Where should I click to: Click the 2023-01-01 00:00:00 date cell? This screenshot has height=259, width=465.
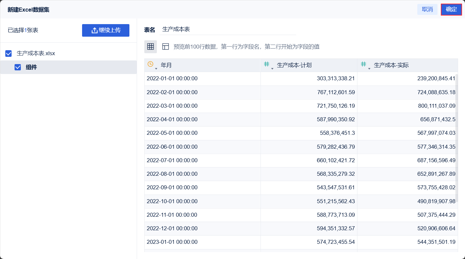203,242
